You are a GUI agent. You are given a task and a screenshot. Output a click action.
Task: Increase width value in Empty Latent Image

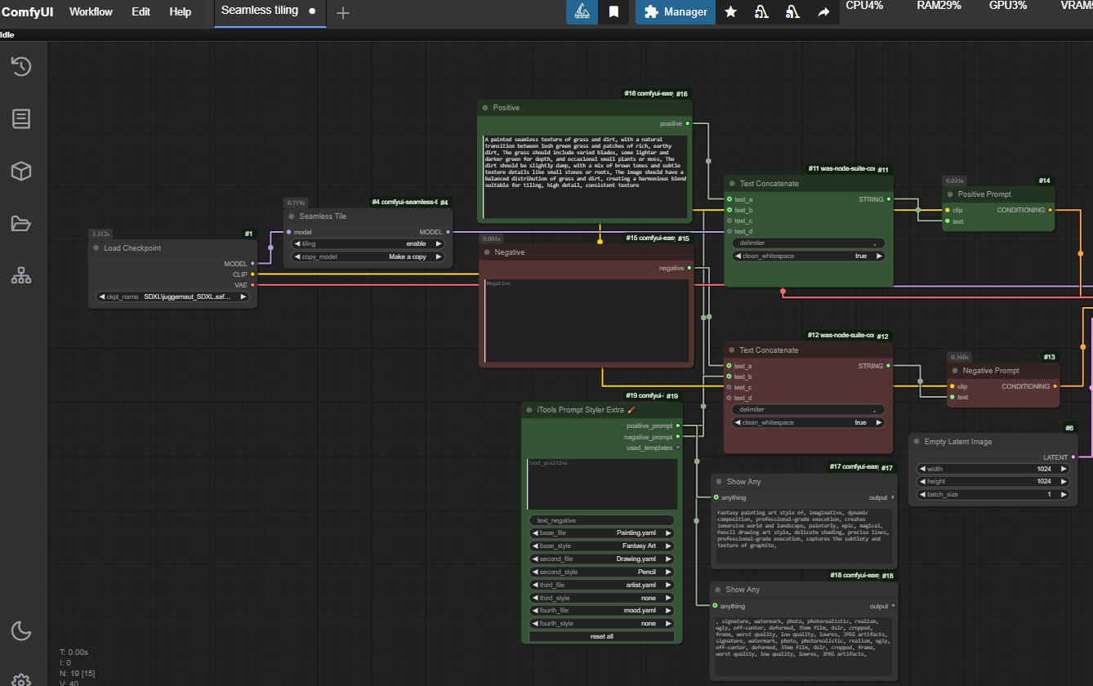[x=1064, y=469]
